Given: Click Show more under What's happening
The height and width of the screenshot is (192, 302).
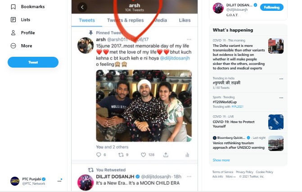Looking at the screenshot, I should pos(221,160).
